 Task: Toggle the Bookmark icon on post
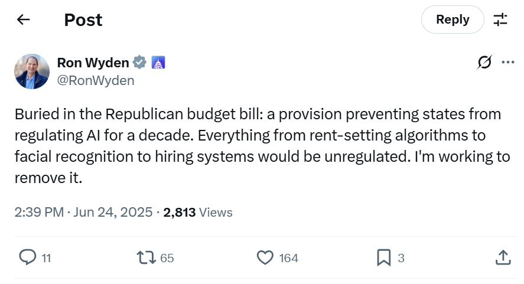384,257
